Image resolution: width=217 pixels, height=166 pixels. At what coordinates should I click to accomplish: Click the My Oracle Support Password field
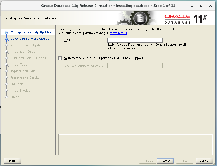pos(135,66)
